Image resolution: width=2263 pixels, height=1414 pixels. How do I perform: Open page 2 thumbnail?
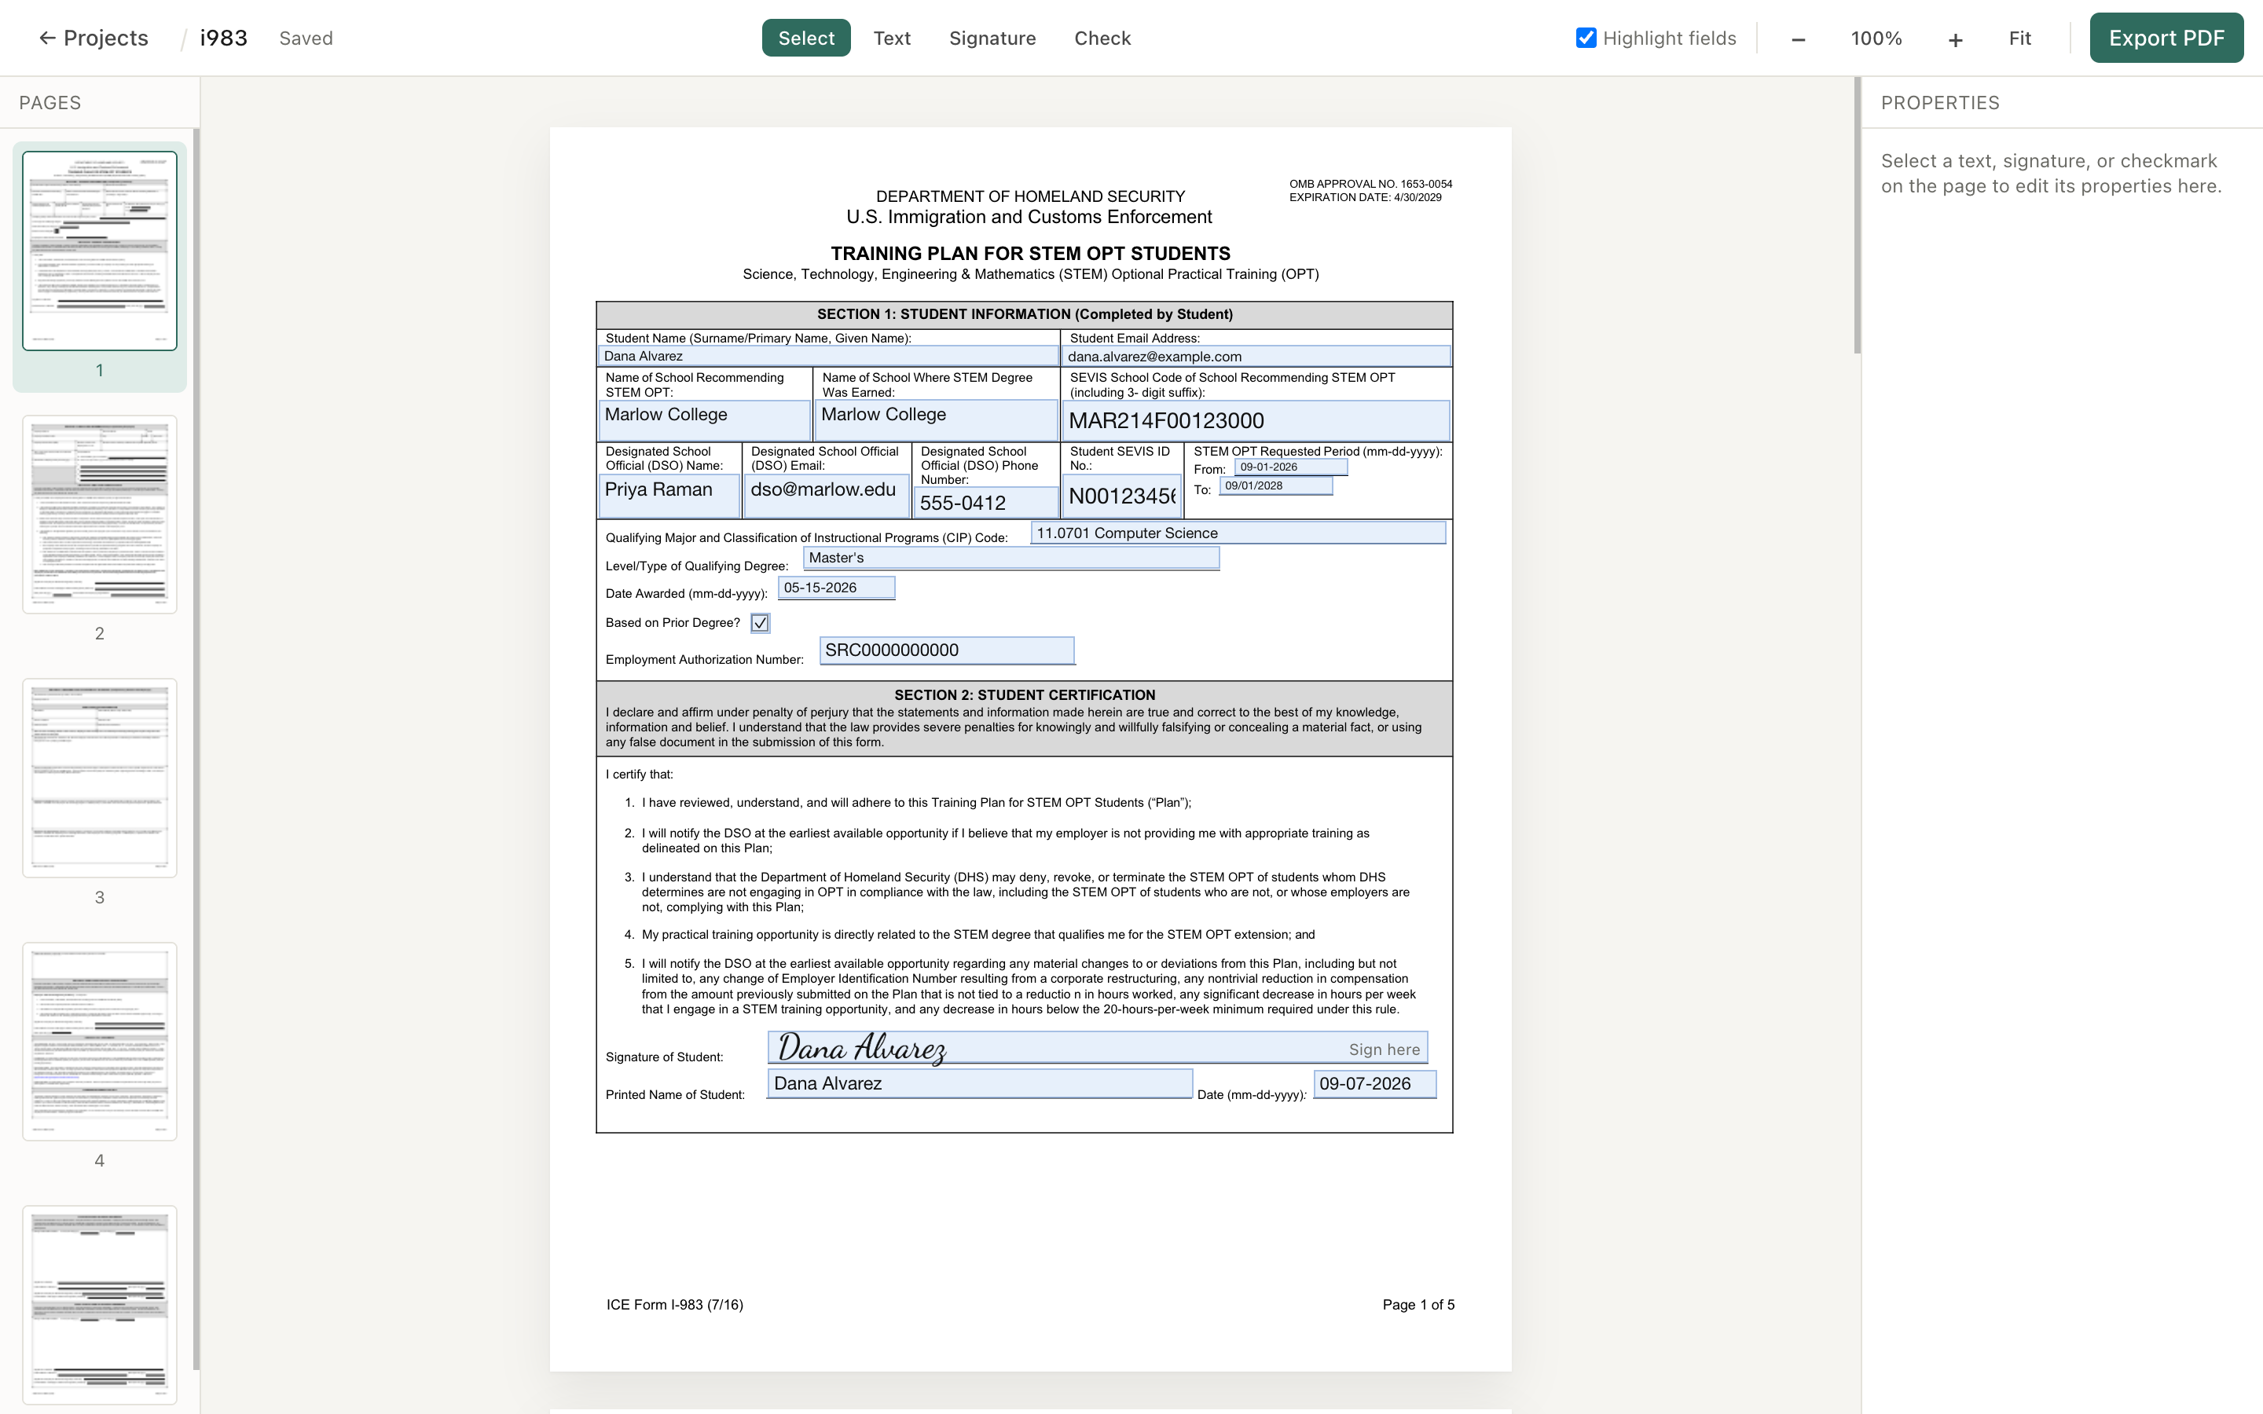[100, 515]
